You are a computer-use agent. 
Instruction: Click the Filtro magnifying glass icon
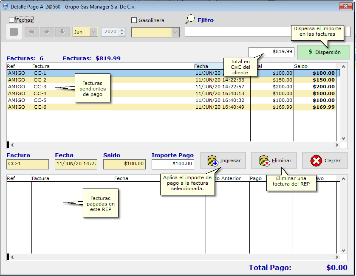pyautogui.click(x=190, y=20)
